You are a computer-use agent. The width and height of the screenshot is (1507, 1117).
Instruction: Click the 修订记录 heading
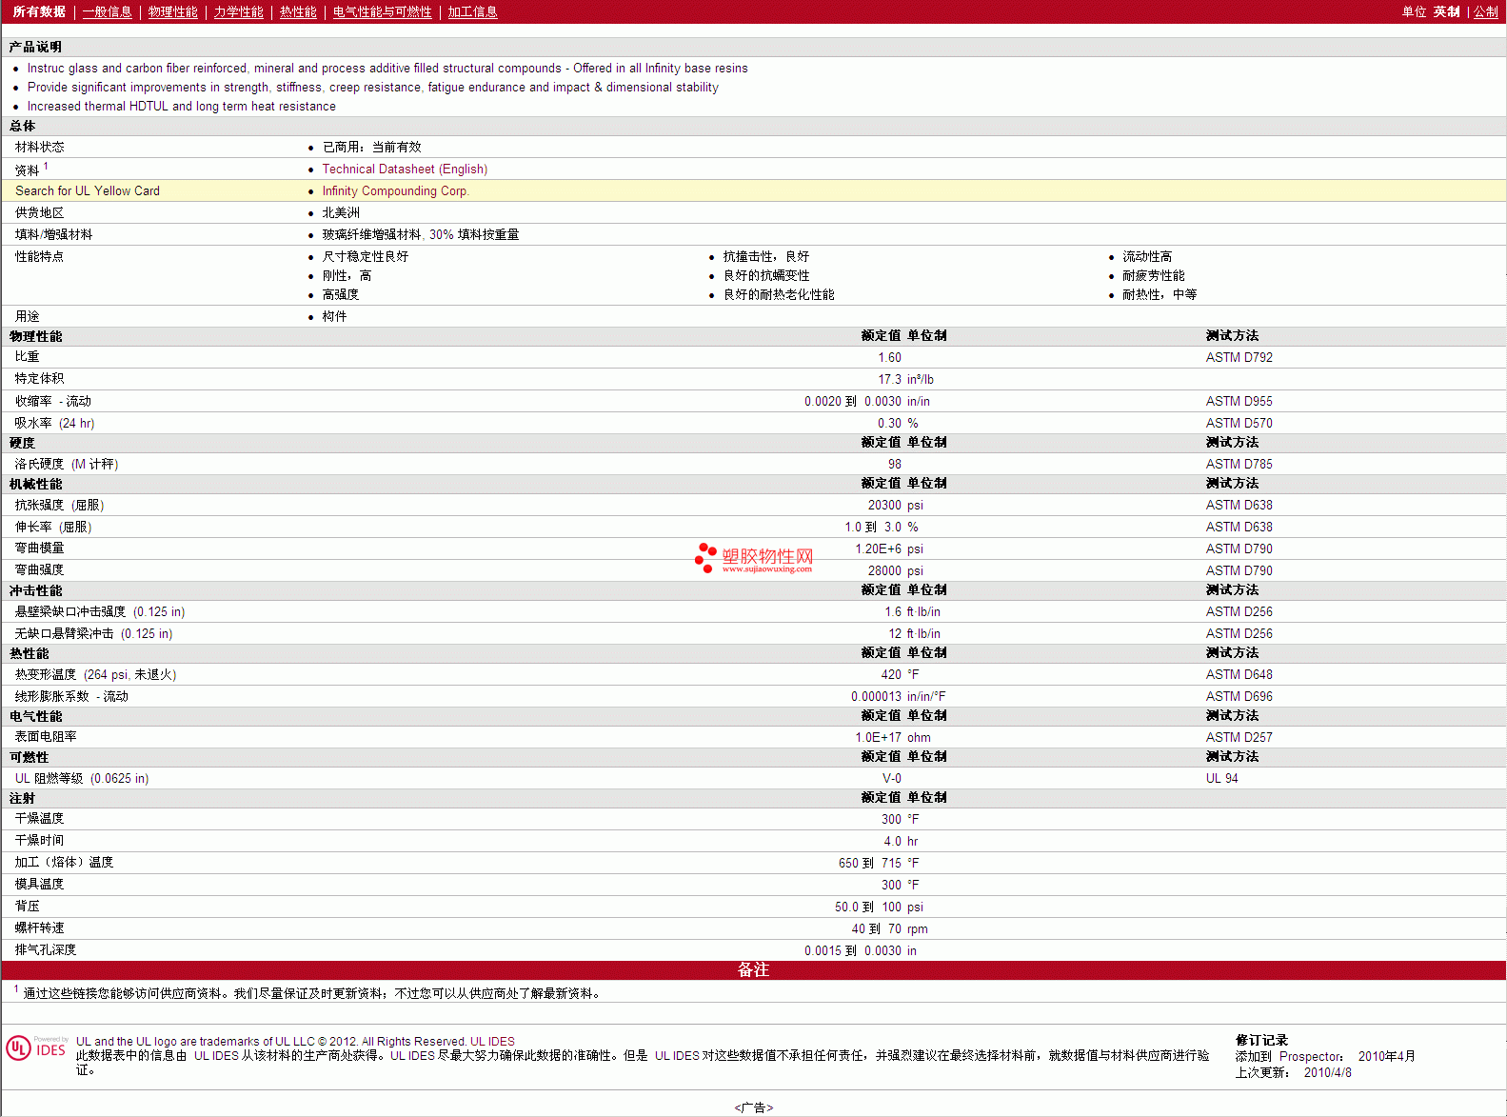(1261, 1040)
